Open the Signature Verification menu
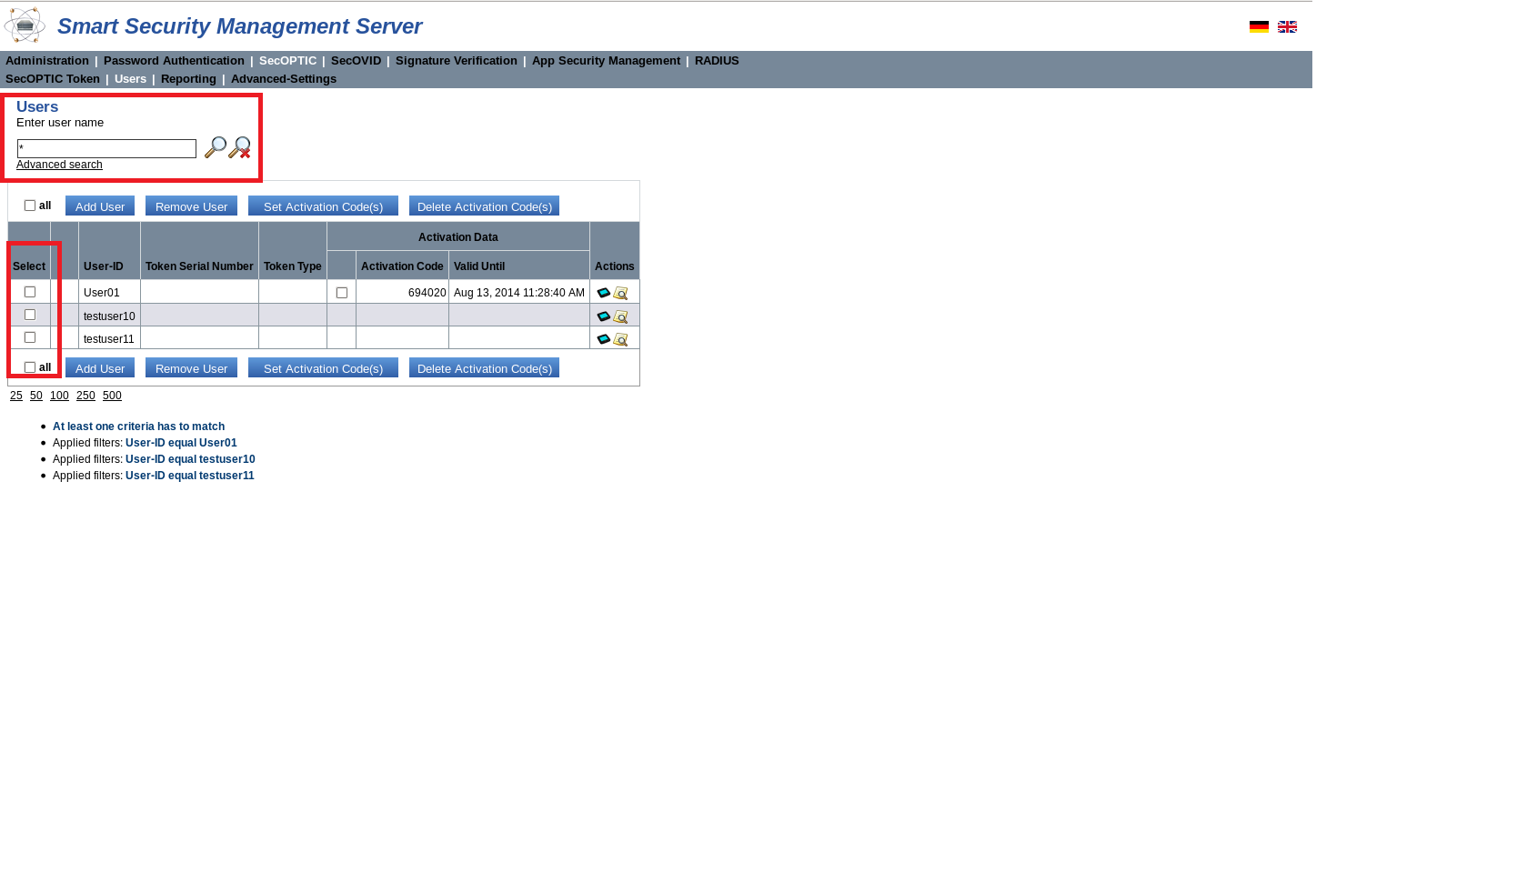The image size is (1527, 873). (x=457, y=61)
